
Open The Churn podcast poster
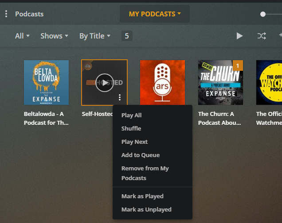point(220,83)
